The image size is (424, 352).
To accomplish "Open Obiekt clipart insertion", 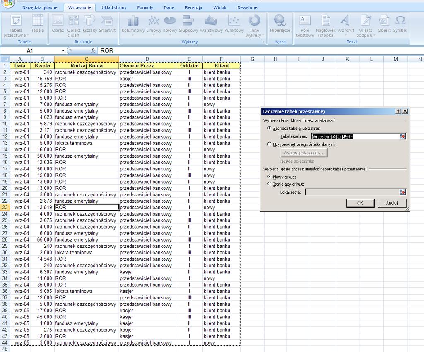I will (x=74, y=26).
